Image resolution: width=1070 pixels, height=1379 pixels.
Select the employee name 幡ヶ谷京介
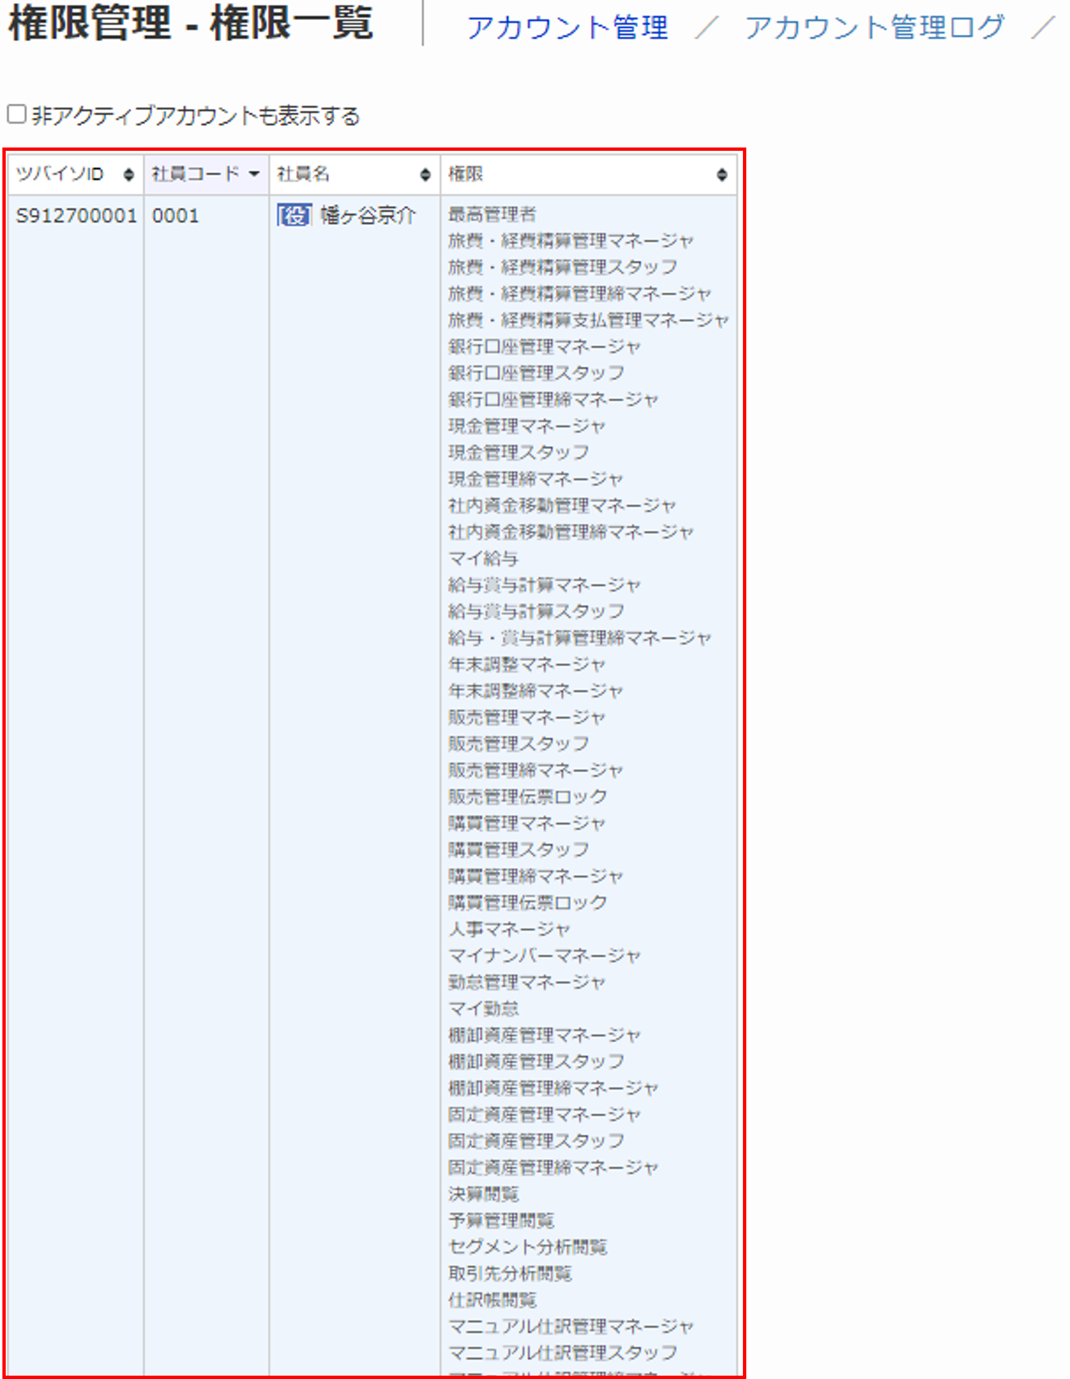(368, 215)
